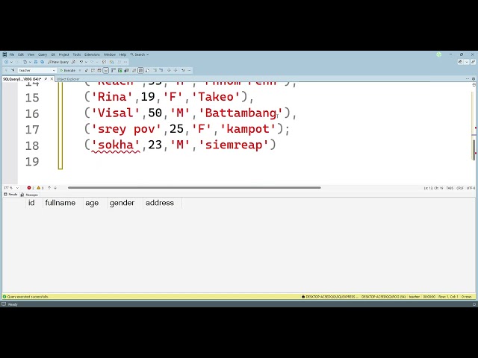Viewport: 478px width, 358px height.
Task: Click the down arrow next issue icon
Action: pyautogui.click(x=55, y=188)
